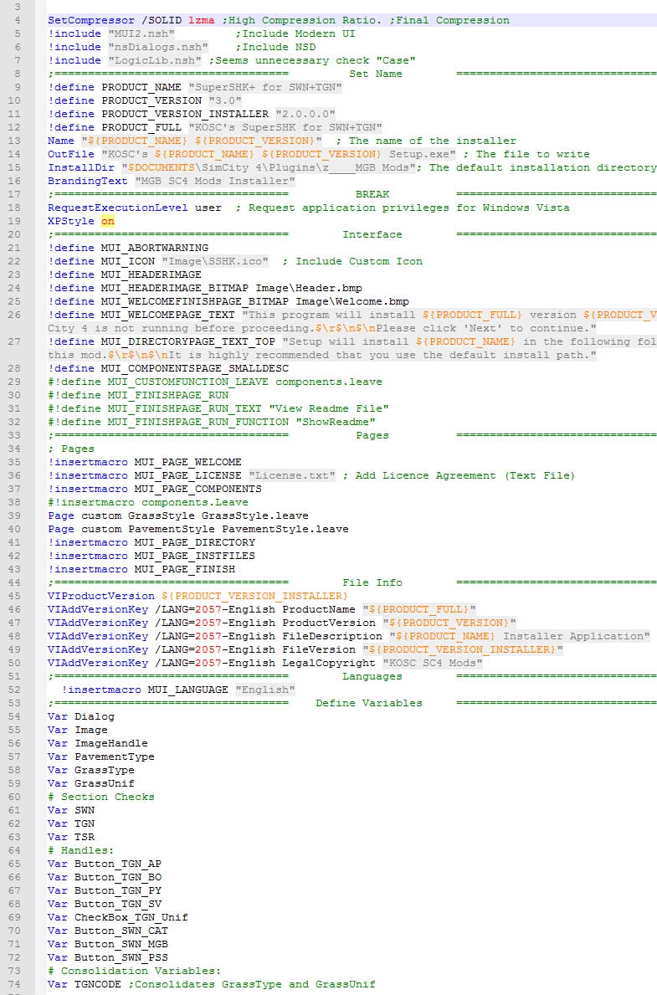
Task: Click the "License.txt" string
Action: point(291,475)
